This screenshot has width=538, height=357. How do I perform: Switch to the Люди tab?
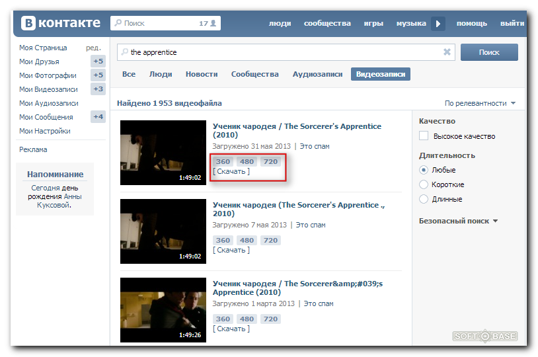point(161,74)
